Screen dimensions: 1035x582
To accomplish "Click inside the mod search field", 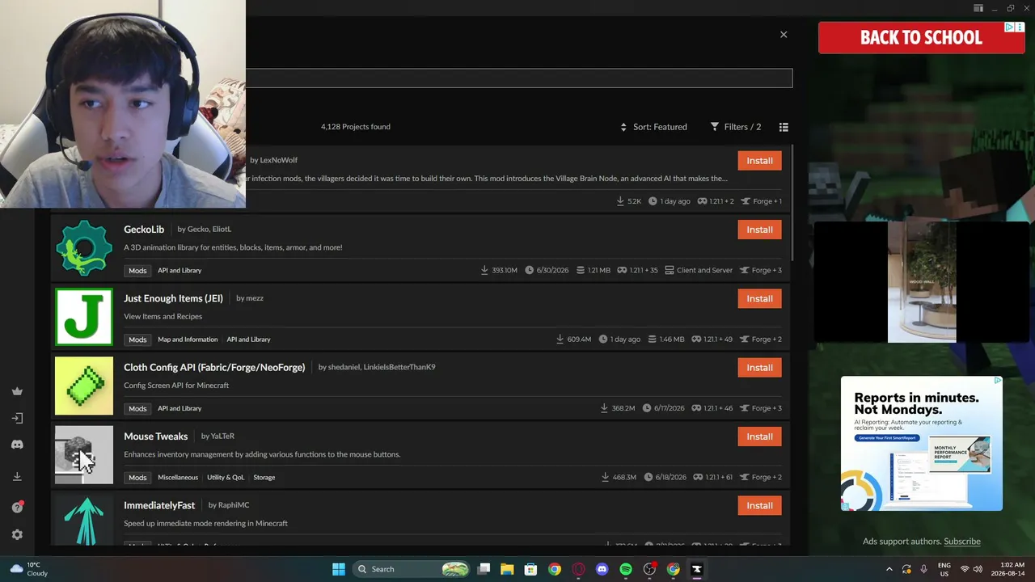I will [519, 78].
